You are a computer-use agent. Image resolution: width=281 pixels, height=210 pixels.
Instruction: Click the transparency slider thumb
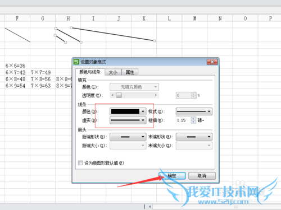click(119, 95)
